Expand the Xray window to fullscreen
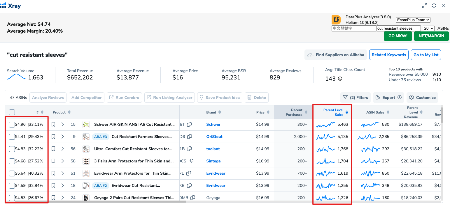Viewport: 450px width, 209px height. 425,6
